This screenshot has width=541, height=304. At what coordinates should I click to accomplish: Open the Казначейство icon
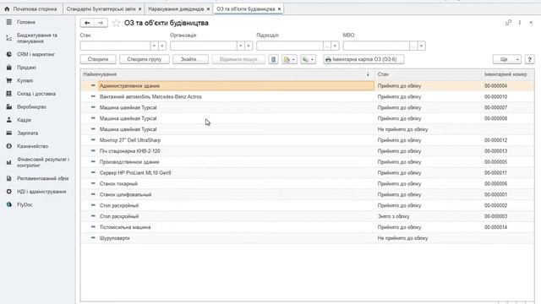pyautogui.click(x=9, y=146)
